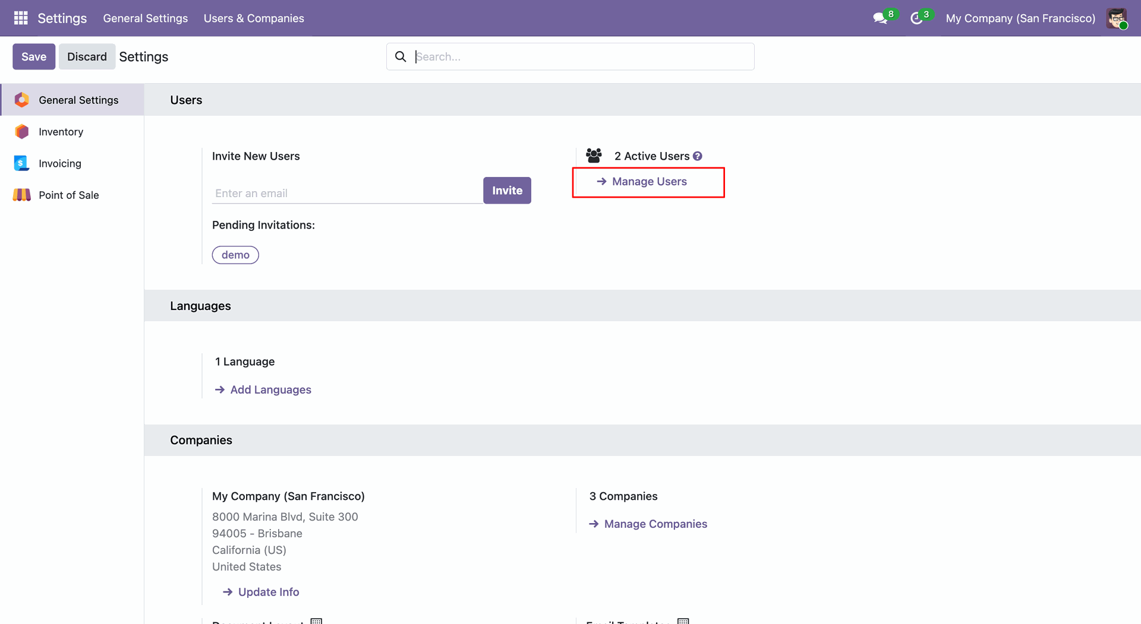Open the apps grid menu icon
Viewport: 1141px width, 624px height.
pos(21,18)
